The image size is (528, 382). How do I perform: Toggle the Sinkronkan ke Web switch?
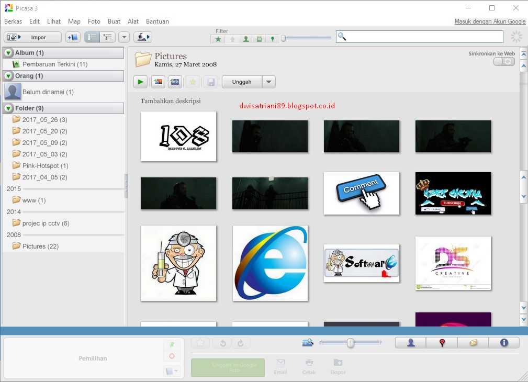504,62
